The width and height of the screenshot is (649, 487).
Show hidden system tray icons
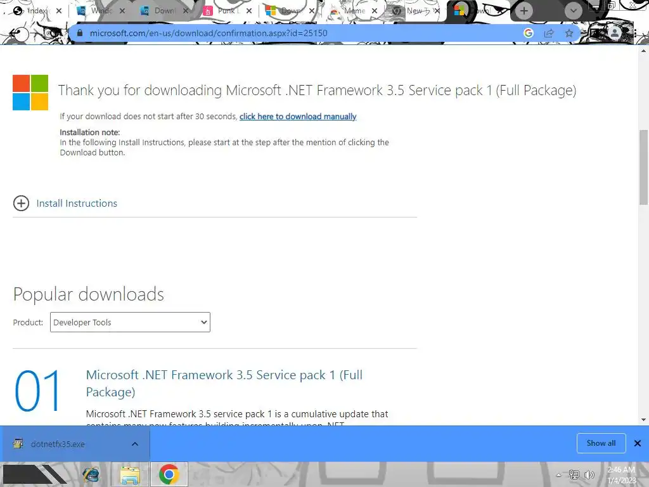click(x=558, y=475)
